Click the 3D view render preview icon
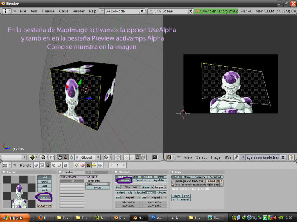The image size is (297, 222). click(x=155, y=157)
